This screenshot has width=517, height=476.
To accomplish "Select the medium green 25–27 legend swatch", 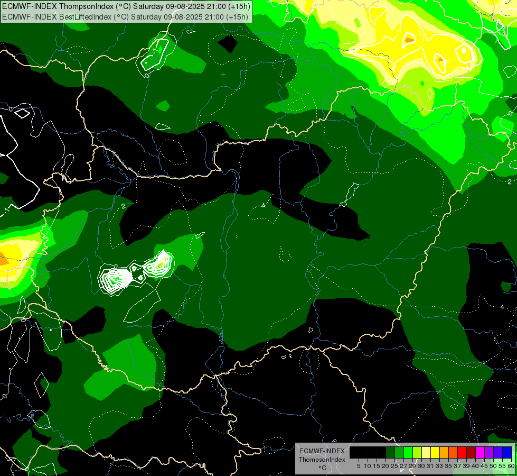I will [x=399, y=452].
